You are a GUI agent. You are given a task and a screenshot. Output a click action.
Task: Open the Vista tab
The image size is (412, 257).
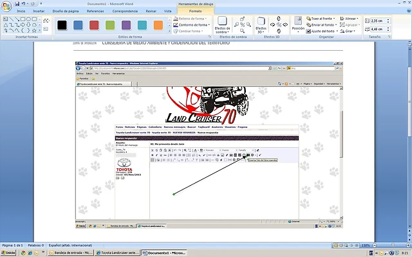click(x=167, y=11)
